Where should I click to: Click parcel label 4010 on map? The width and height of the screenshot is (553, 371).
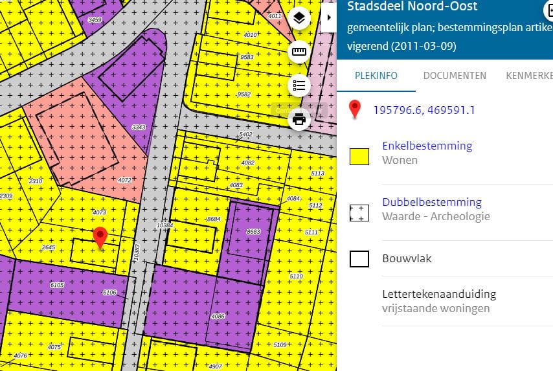(250, 34)
